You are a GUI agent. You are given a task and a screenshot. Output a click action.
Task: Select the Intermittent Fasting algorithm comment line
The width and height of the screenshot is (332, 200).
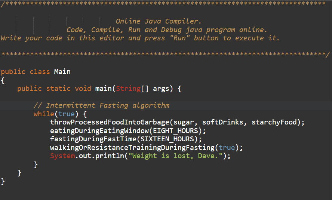[101, 105]
